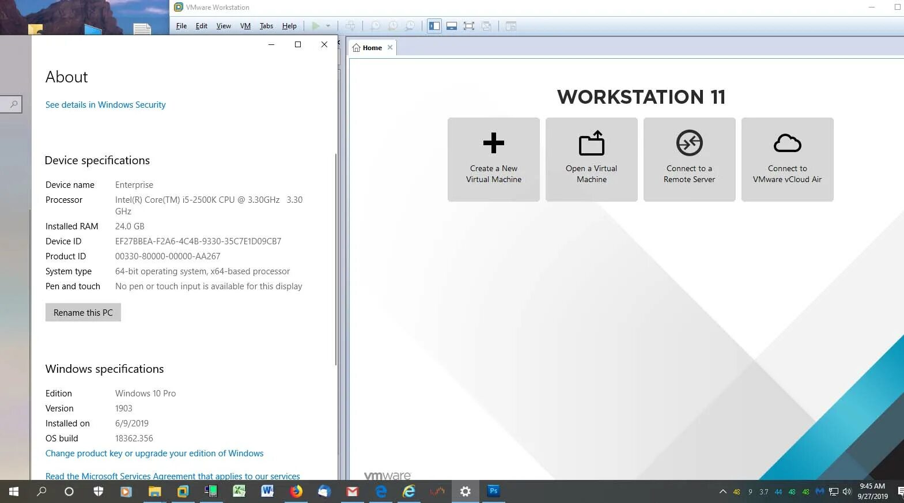Click the blue 44 temperature tray reading
The height and width of the screenshot is (503, 904).
pos(778,492)
